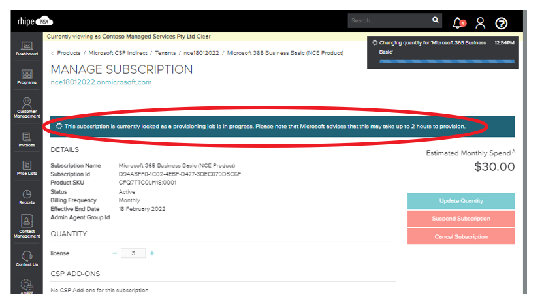Click the quantity change progress bar

tap(447, 61)
